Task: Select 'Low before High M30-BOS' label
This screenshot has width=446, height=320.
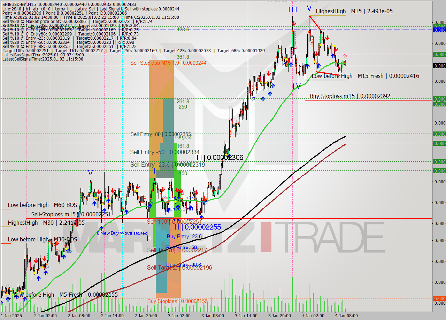Action: (x=43, y=239)
